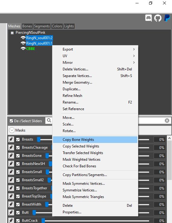Screen dimensions: 172x223
Task: Switch to the Segments tab
Action: [42, 26]
